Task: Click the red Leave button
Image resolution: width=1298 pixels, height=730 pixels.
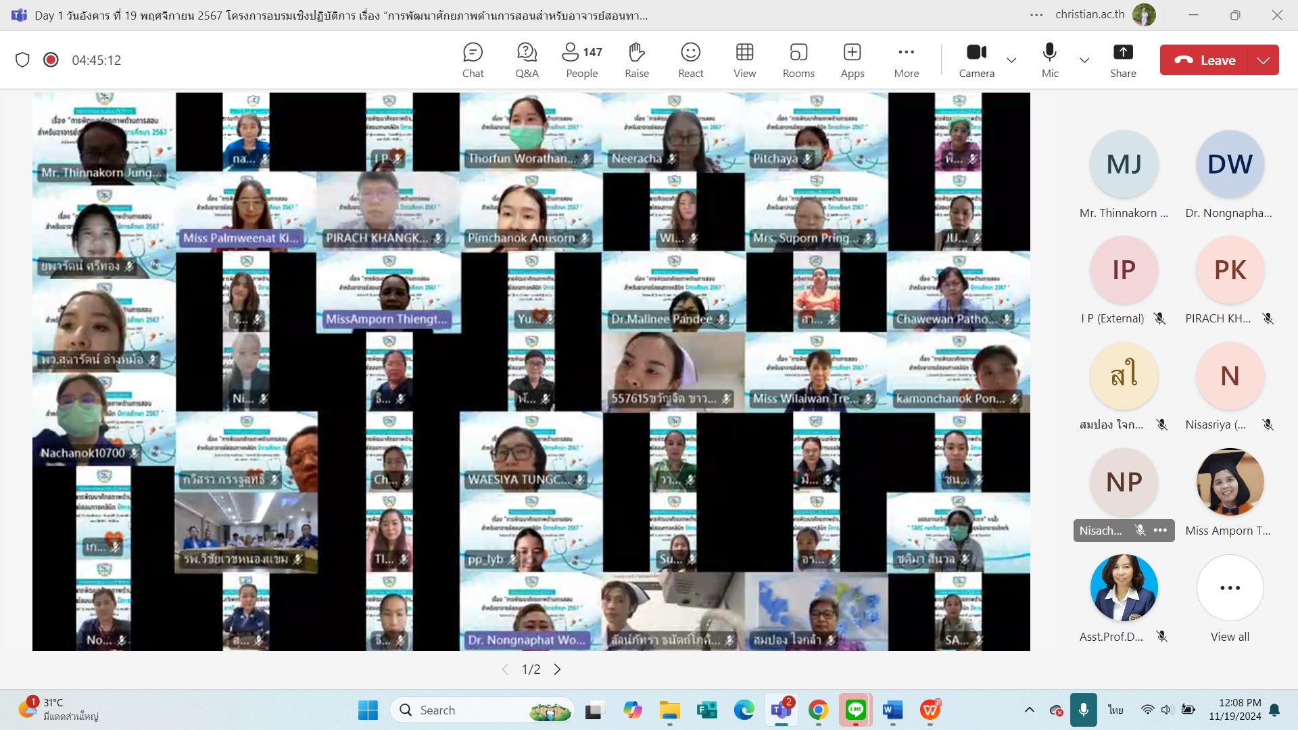Action: click(1205, 60)
